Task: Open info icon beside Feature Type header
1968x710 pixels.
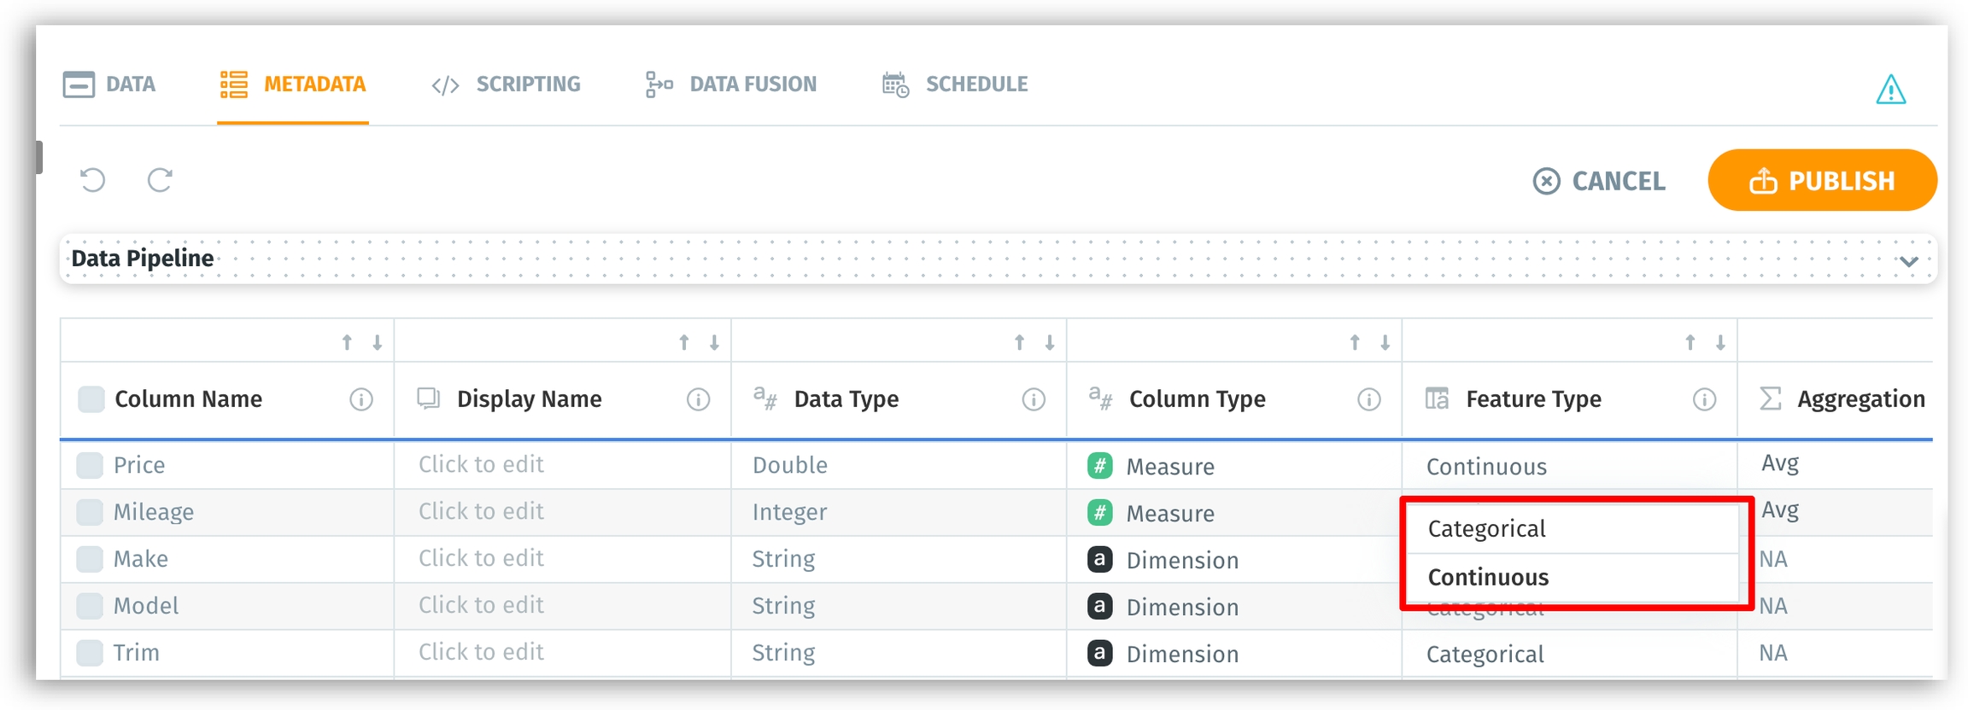Action: click(x=1704, y=399)
